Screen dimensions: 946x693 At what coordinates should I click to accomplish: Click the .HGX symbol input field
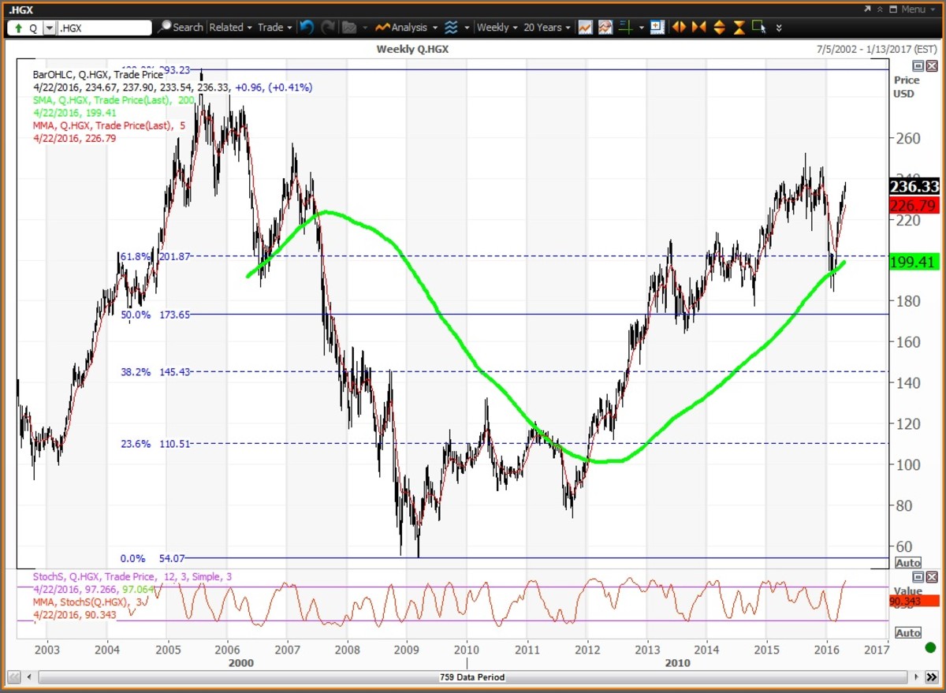click(104, 28)
